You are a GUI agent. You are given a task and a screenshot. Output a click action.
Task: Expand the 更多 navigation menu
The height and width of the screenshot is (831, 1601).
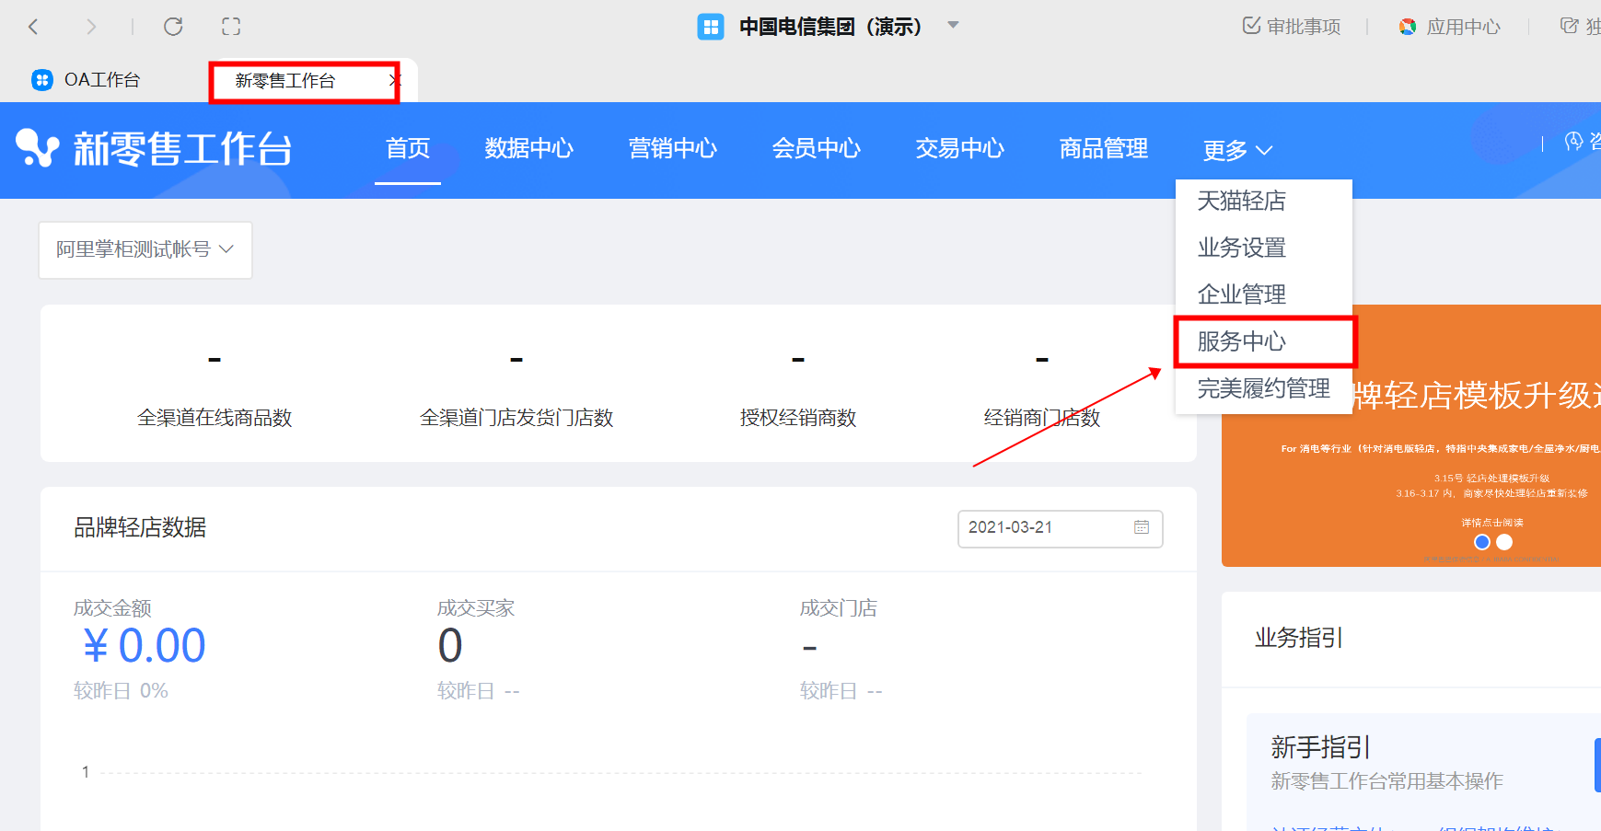pyautogui.click(x=1236, y=150)
